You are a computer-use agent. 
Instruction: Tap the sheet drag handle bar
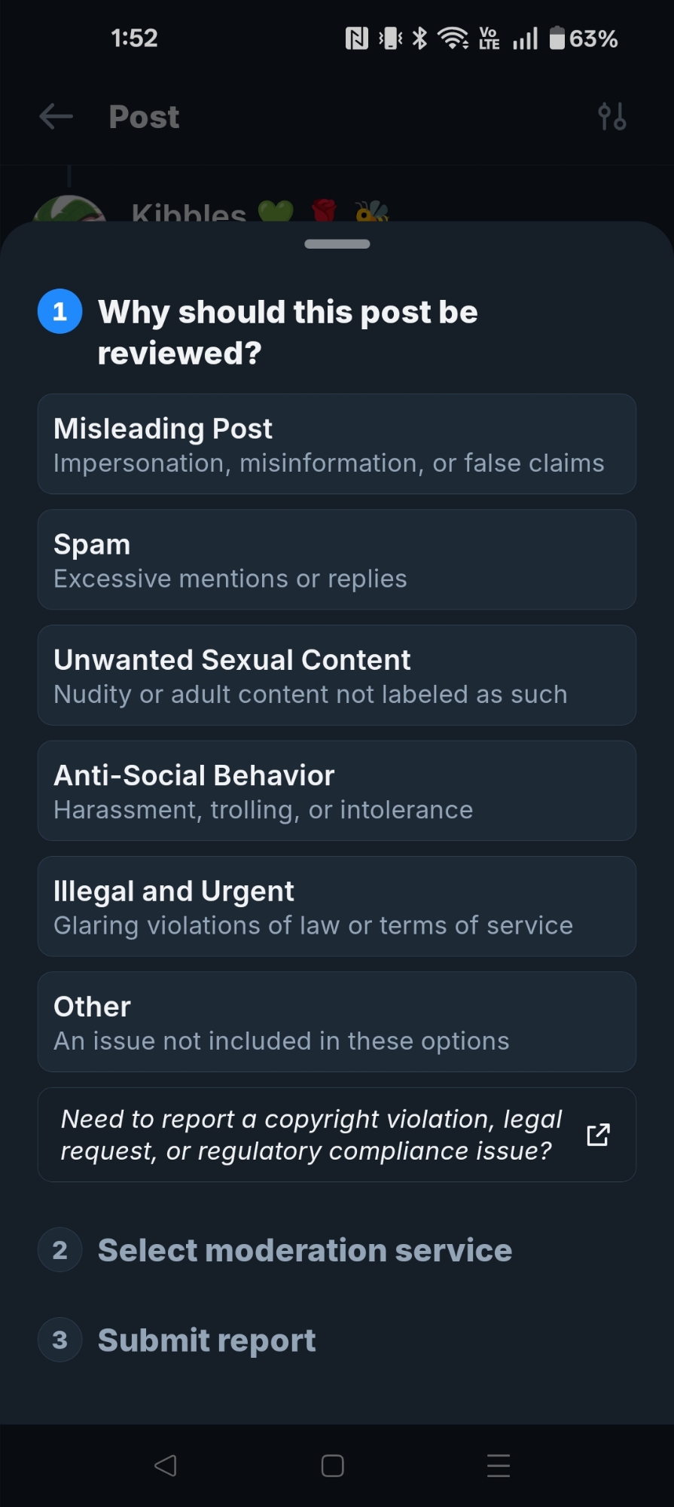coord(337,244)
